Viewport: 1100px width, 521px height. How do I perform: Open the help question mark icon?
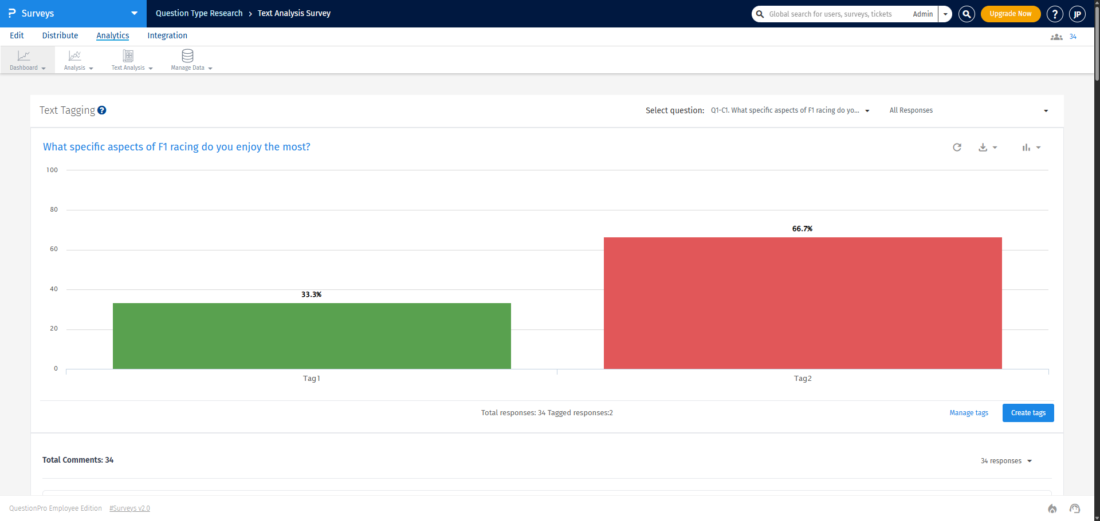point(1055,14)
